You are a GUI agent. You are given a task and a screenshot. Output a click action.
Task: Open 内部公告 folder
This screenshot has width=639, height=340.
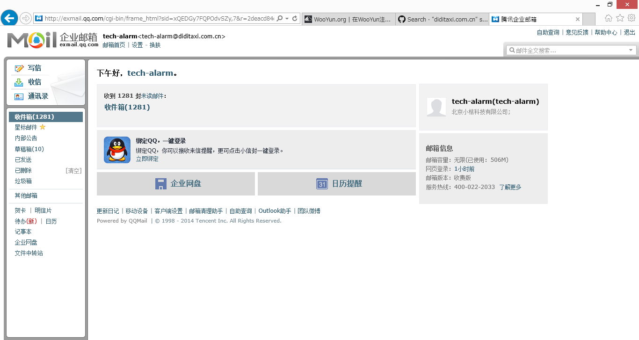click(26, 138)
